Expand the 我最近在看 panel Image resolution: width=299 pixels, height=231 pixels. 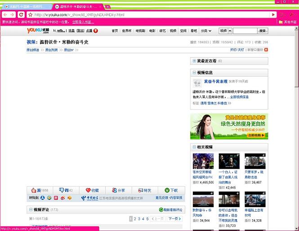tap(194, 61)
